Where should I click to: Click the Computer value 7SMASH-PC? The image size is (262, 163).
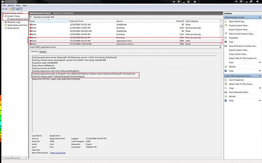point(91,147)
